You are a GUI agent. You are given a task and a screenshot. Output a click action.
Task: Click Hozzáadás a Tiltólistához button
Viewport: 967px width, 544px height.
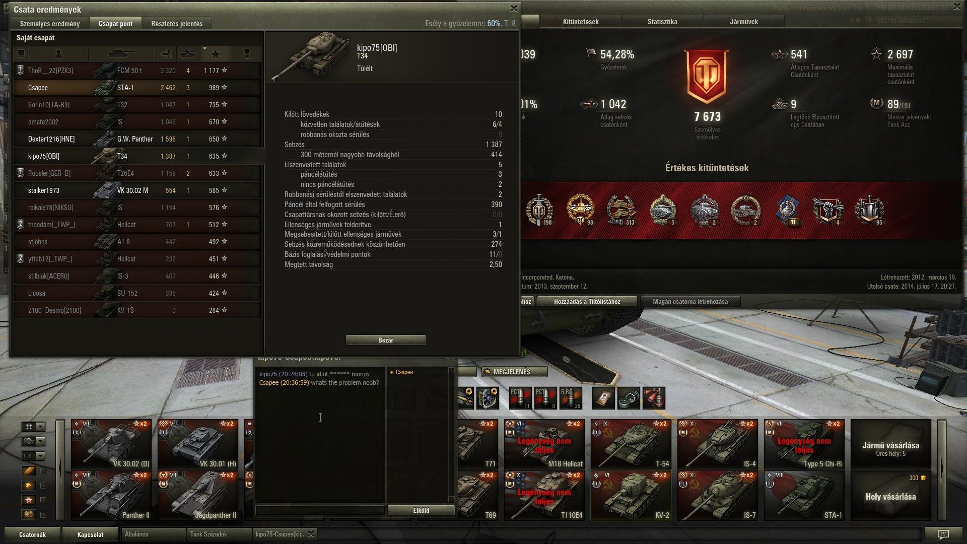(x=587, y=302)
